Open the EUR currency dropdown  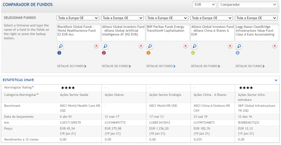[204, 5]
